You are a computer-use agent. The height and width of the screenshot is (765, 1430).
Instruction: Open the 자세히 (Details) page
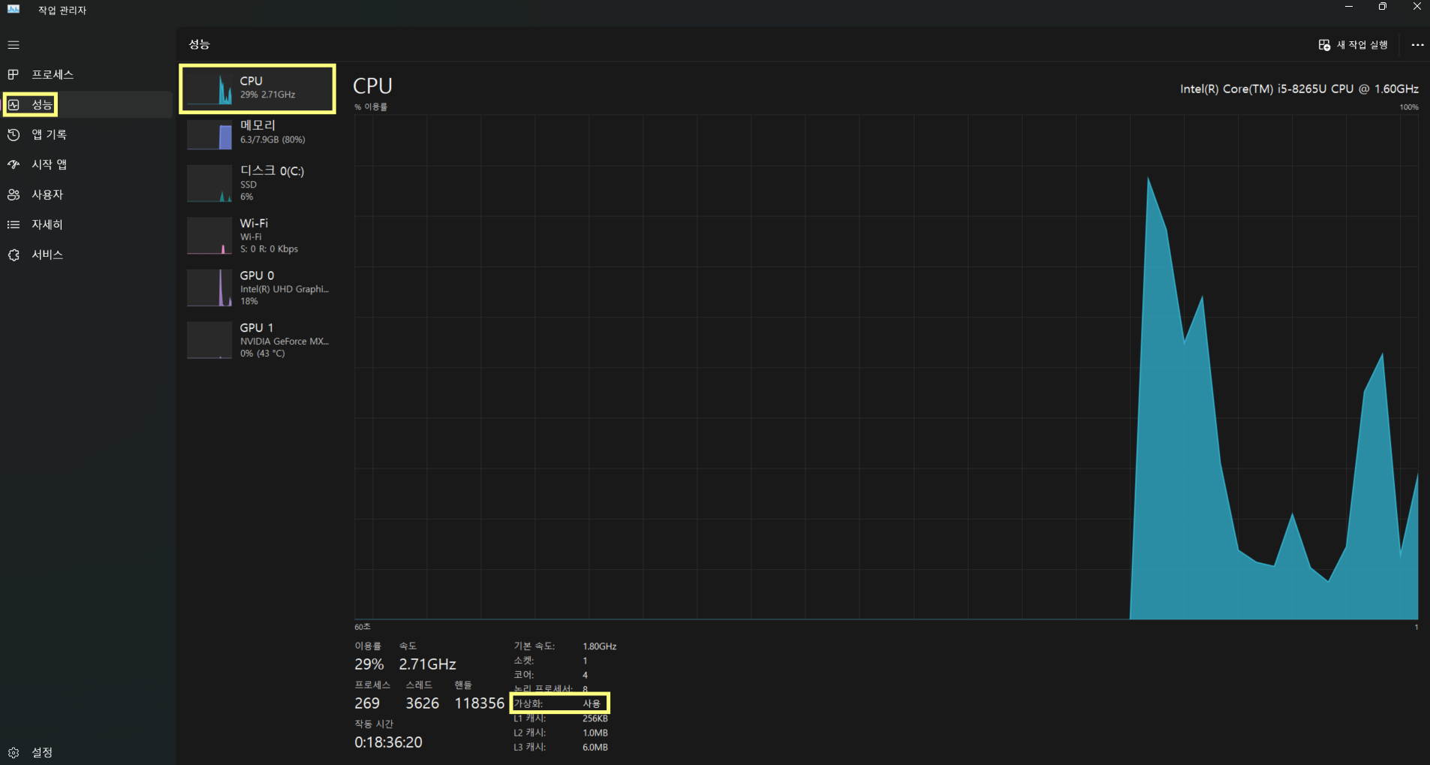point(87,224)
